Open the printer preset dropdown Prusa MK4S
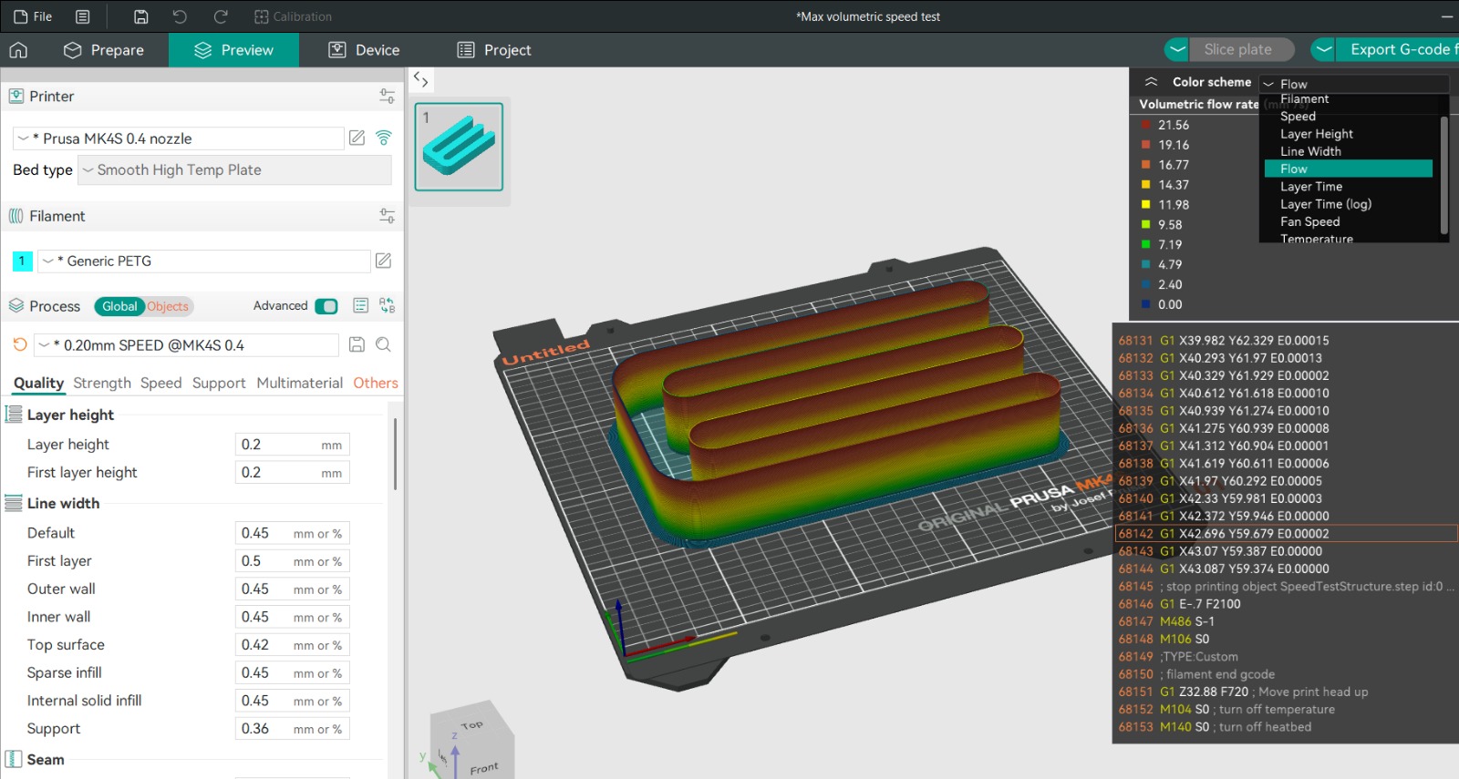The height and width of the screenshot is (779, 1459). [178, 138]
